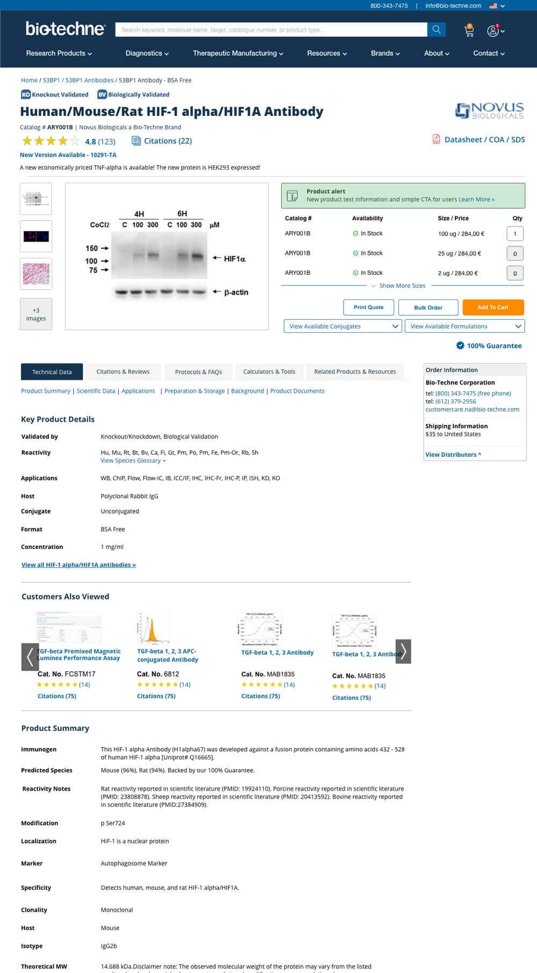Click TGF-beta 1, 2, 3 APC-conjugated Antibody link

click(168, 655)
